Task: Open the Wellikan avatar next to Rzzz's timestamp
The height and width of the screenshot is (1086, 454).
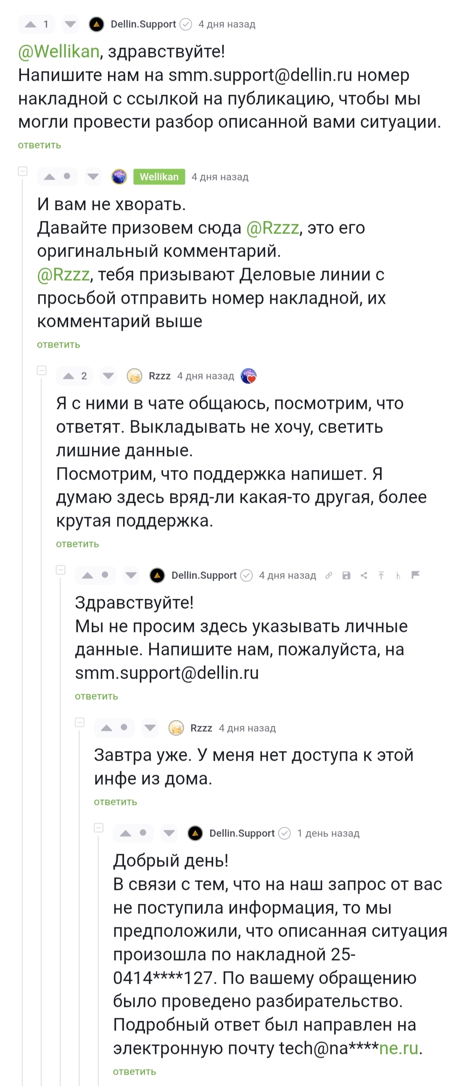Action: [248, 376]
